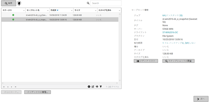Click the STASE-WIN server value
This screenshot has width=209, height=102.
[168, 29]
